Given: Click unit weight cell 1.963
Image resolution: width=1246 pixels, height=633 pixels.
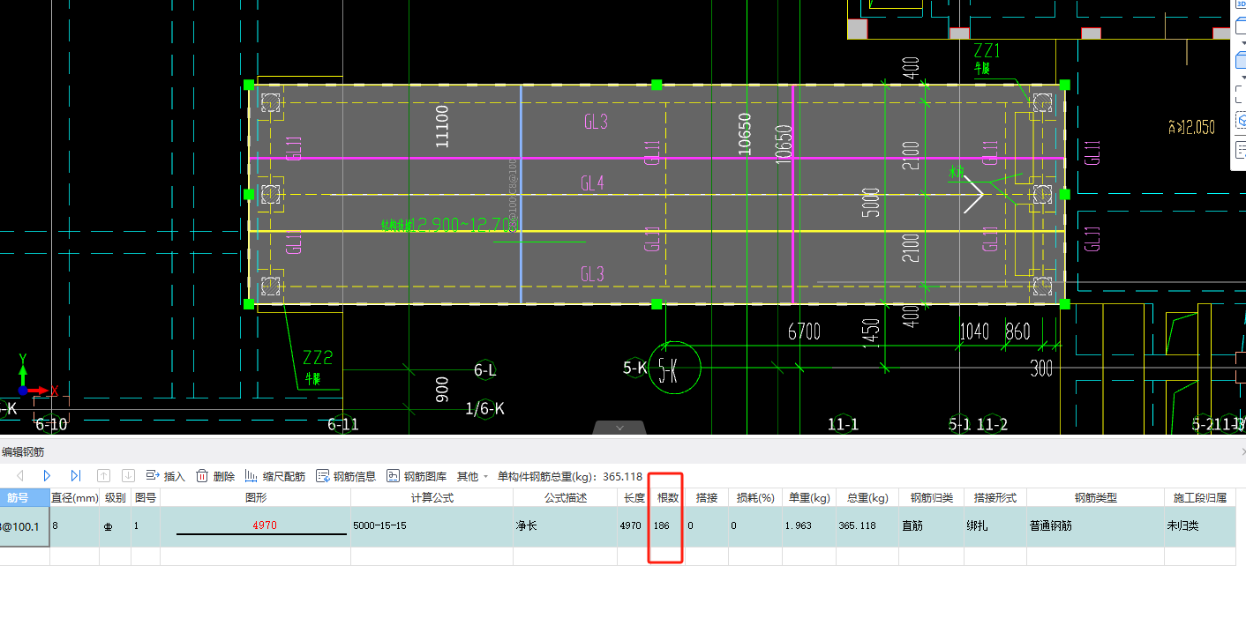Looking at the screenshot, I should pyautogui.click(x=808, y=526).
